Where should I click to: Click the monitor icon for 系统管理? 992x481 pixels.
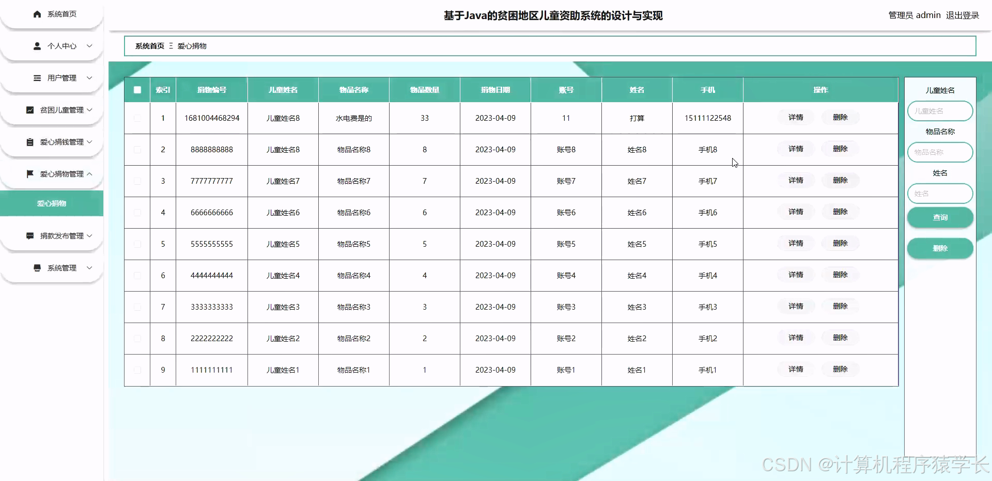[36, 267]
